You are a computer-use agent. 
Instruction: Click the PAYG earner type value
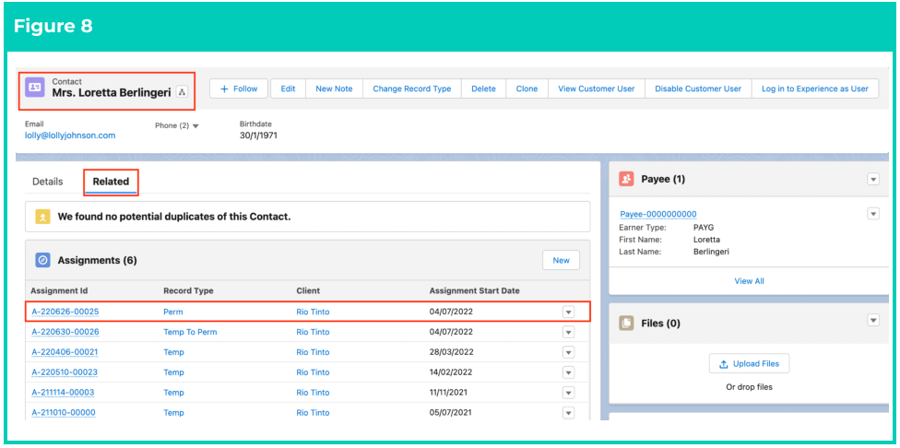[704, 227]
